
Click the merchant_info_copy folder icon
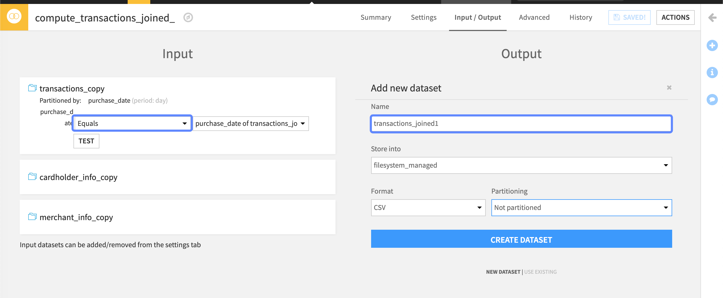click(x=32, y=217)
